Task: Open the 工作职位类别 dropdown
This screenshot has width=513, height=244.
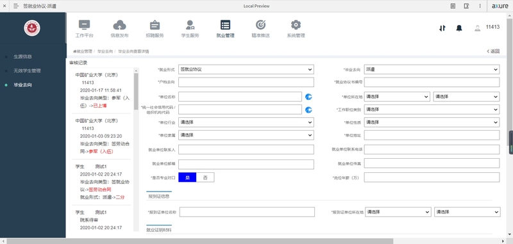Action: click(x=432, y=110)
